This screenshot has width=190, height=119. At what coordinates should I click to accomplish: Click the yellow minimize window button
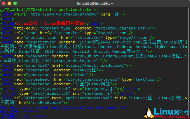pyautogui.click(x=9, y=3)
